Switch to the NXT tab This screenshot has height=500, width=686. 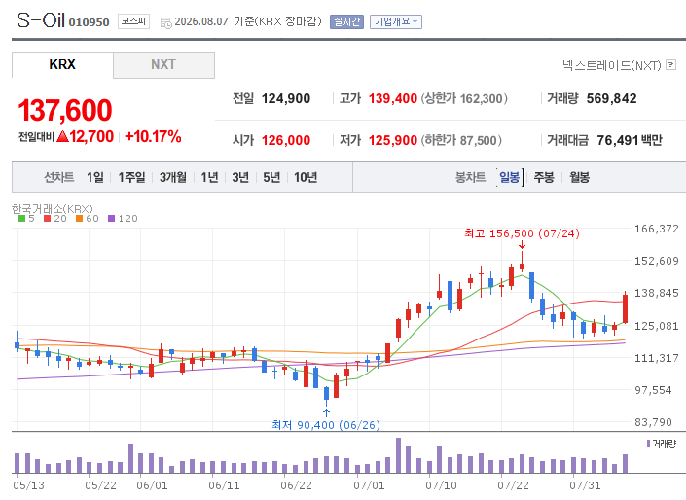[x=163, y=65]
